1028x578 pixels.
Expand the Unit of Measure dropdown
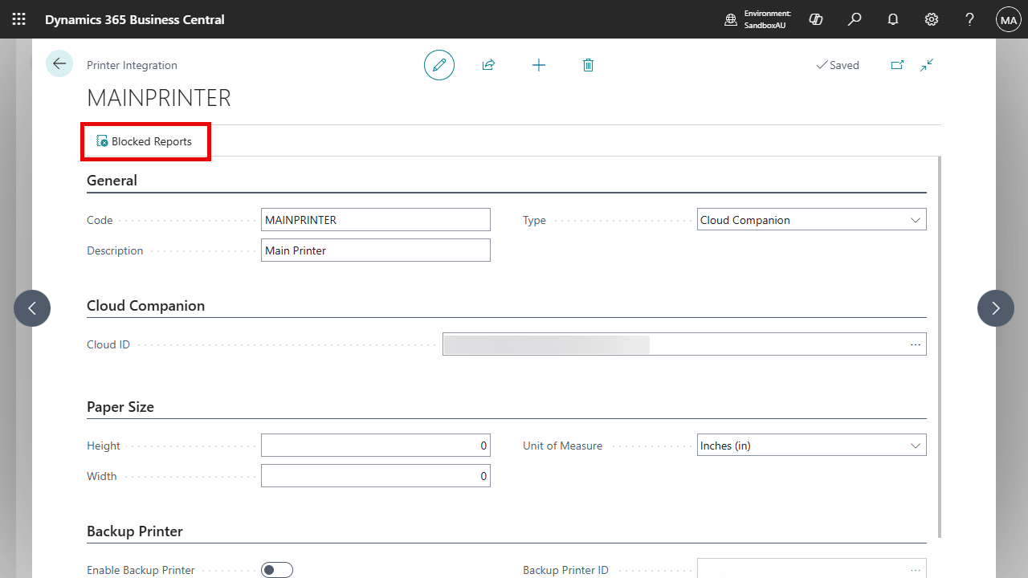(x=916, y=446)
